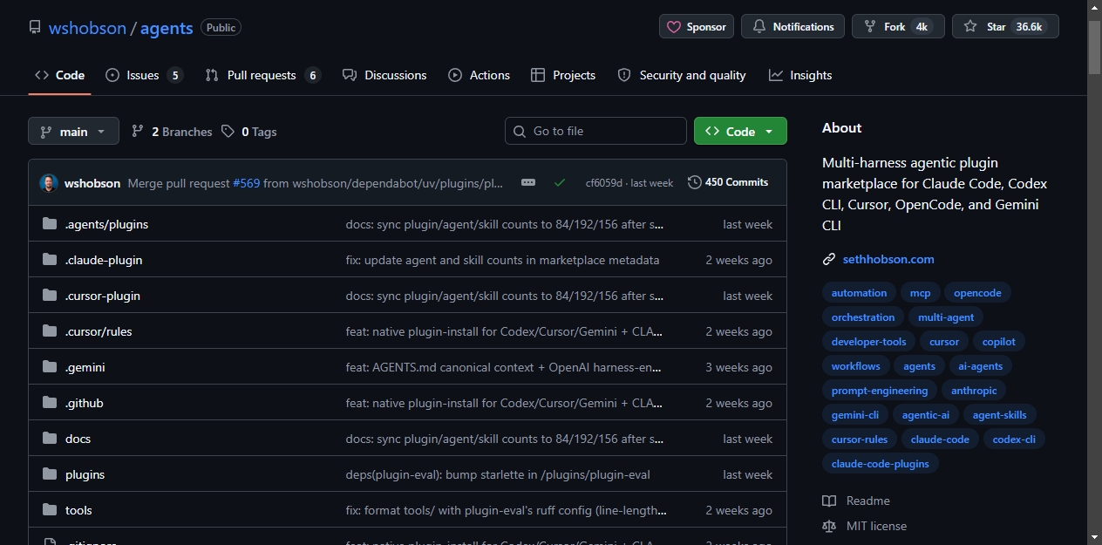View the 2 Branches link
The width and height of the screenshot is (1102, 545).
[x=172, y=132]
